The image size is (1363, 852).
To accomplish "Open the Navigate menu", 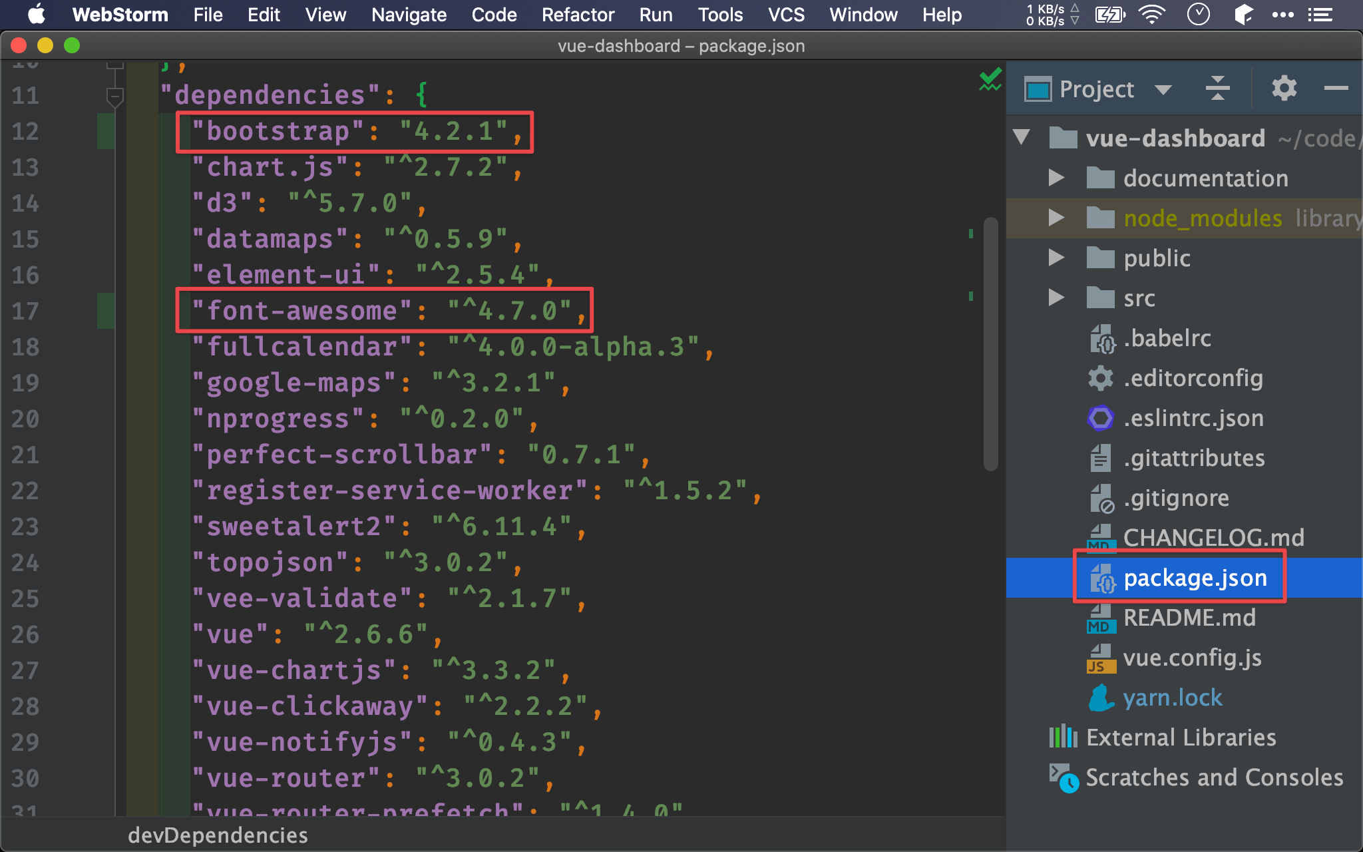I will [x=409, y=14].
